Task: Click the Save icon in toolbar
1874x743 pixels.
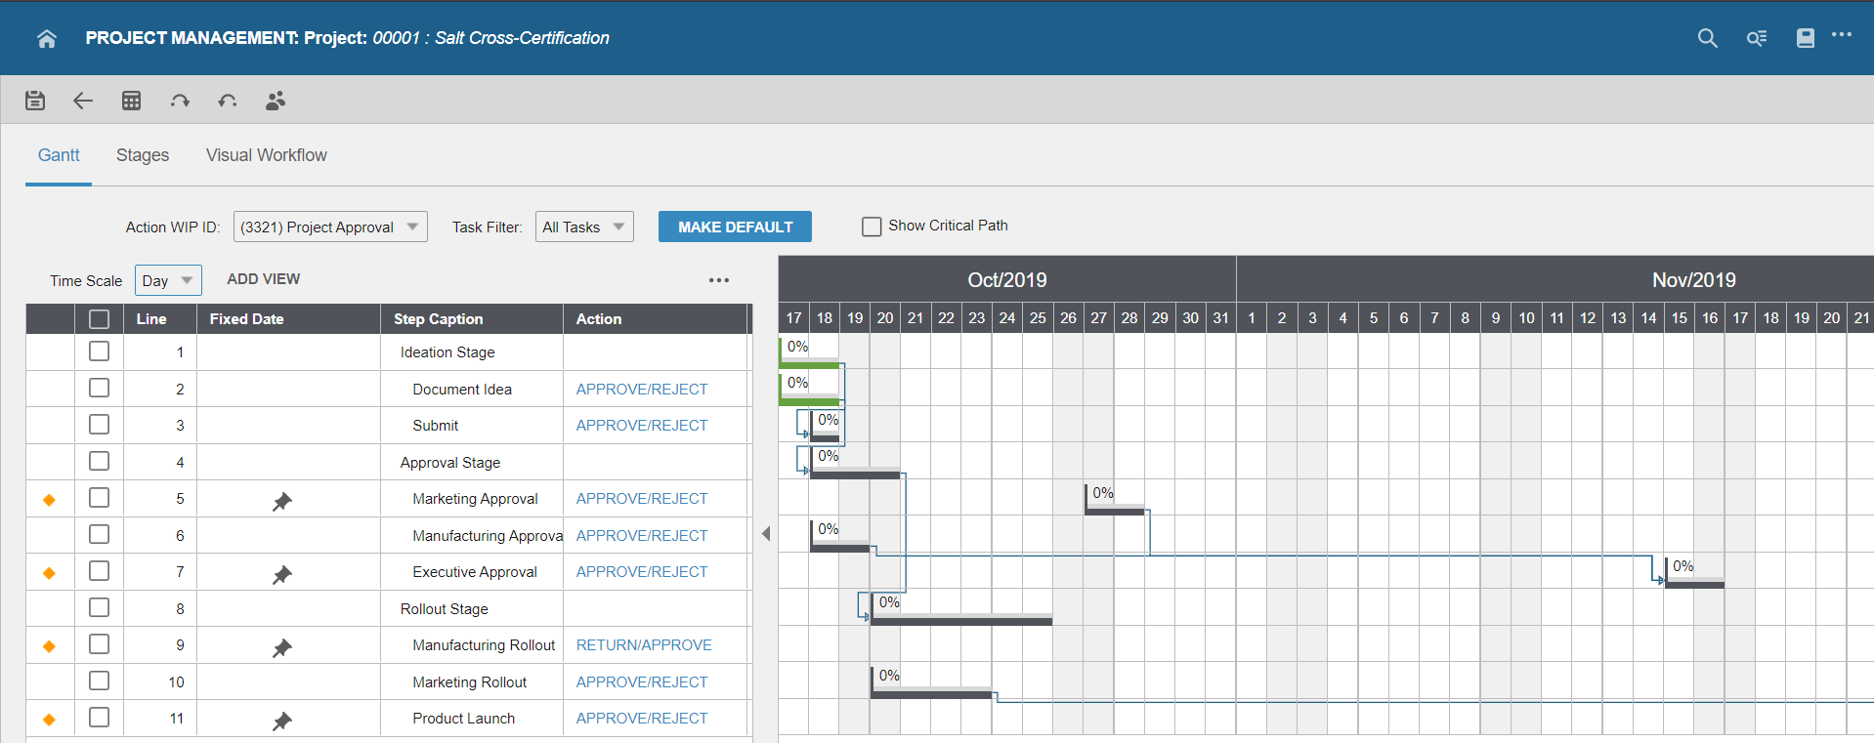Action: pos(35,101)
